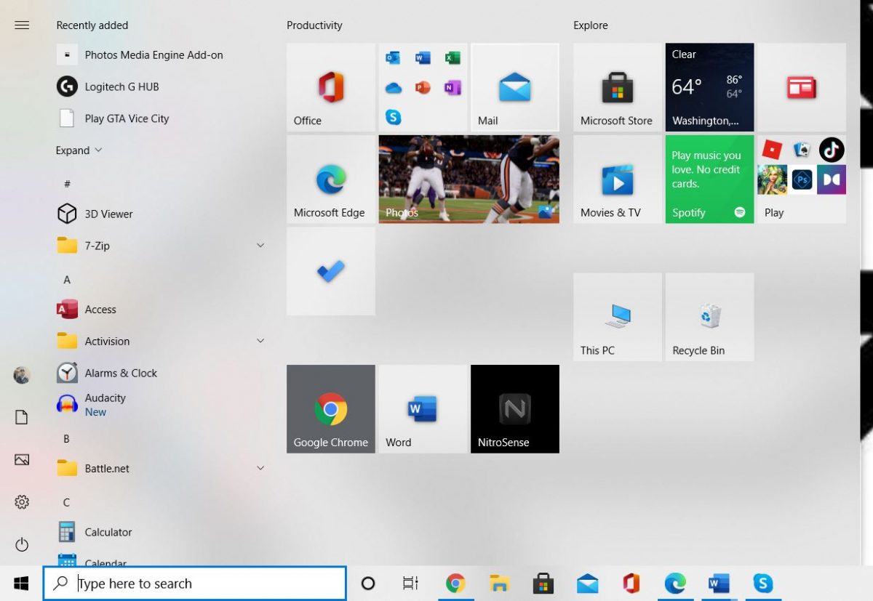873x601 pixels.
Task: Click the letter A section header
Action: 67,280
